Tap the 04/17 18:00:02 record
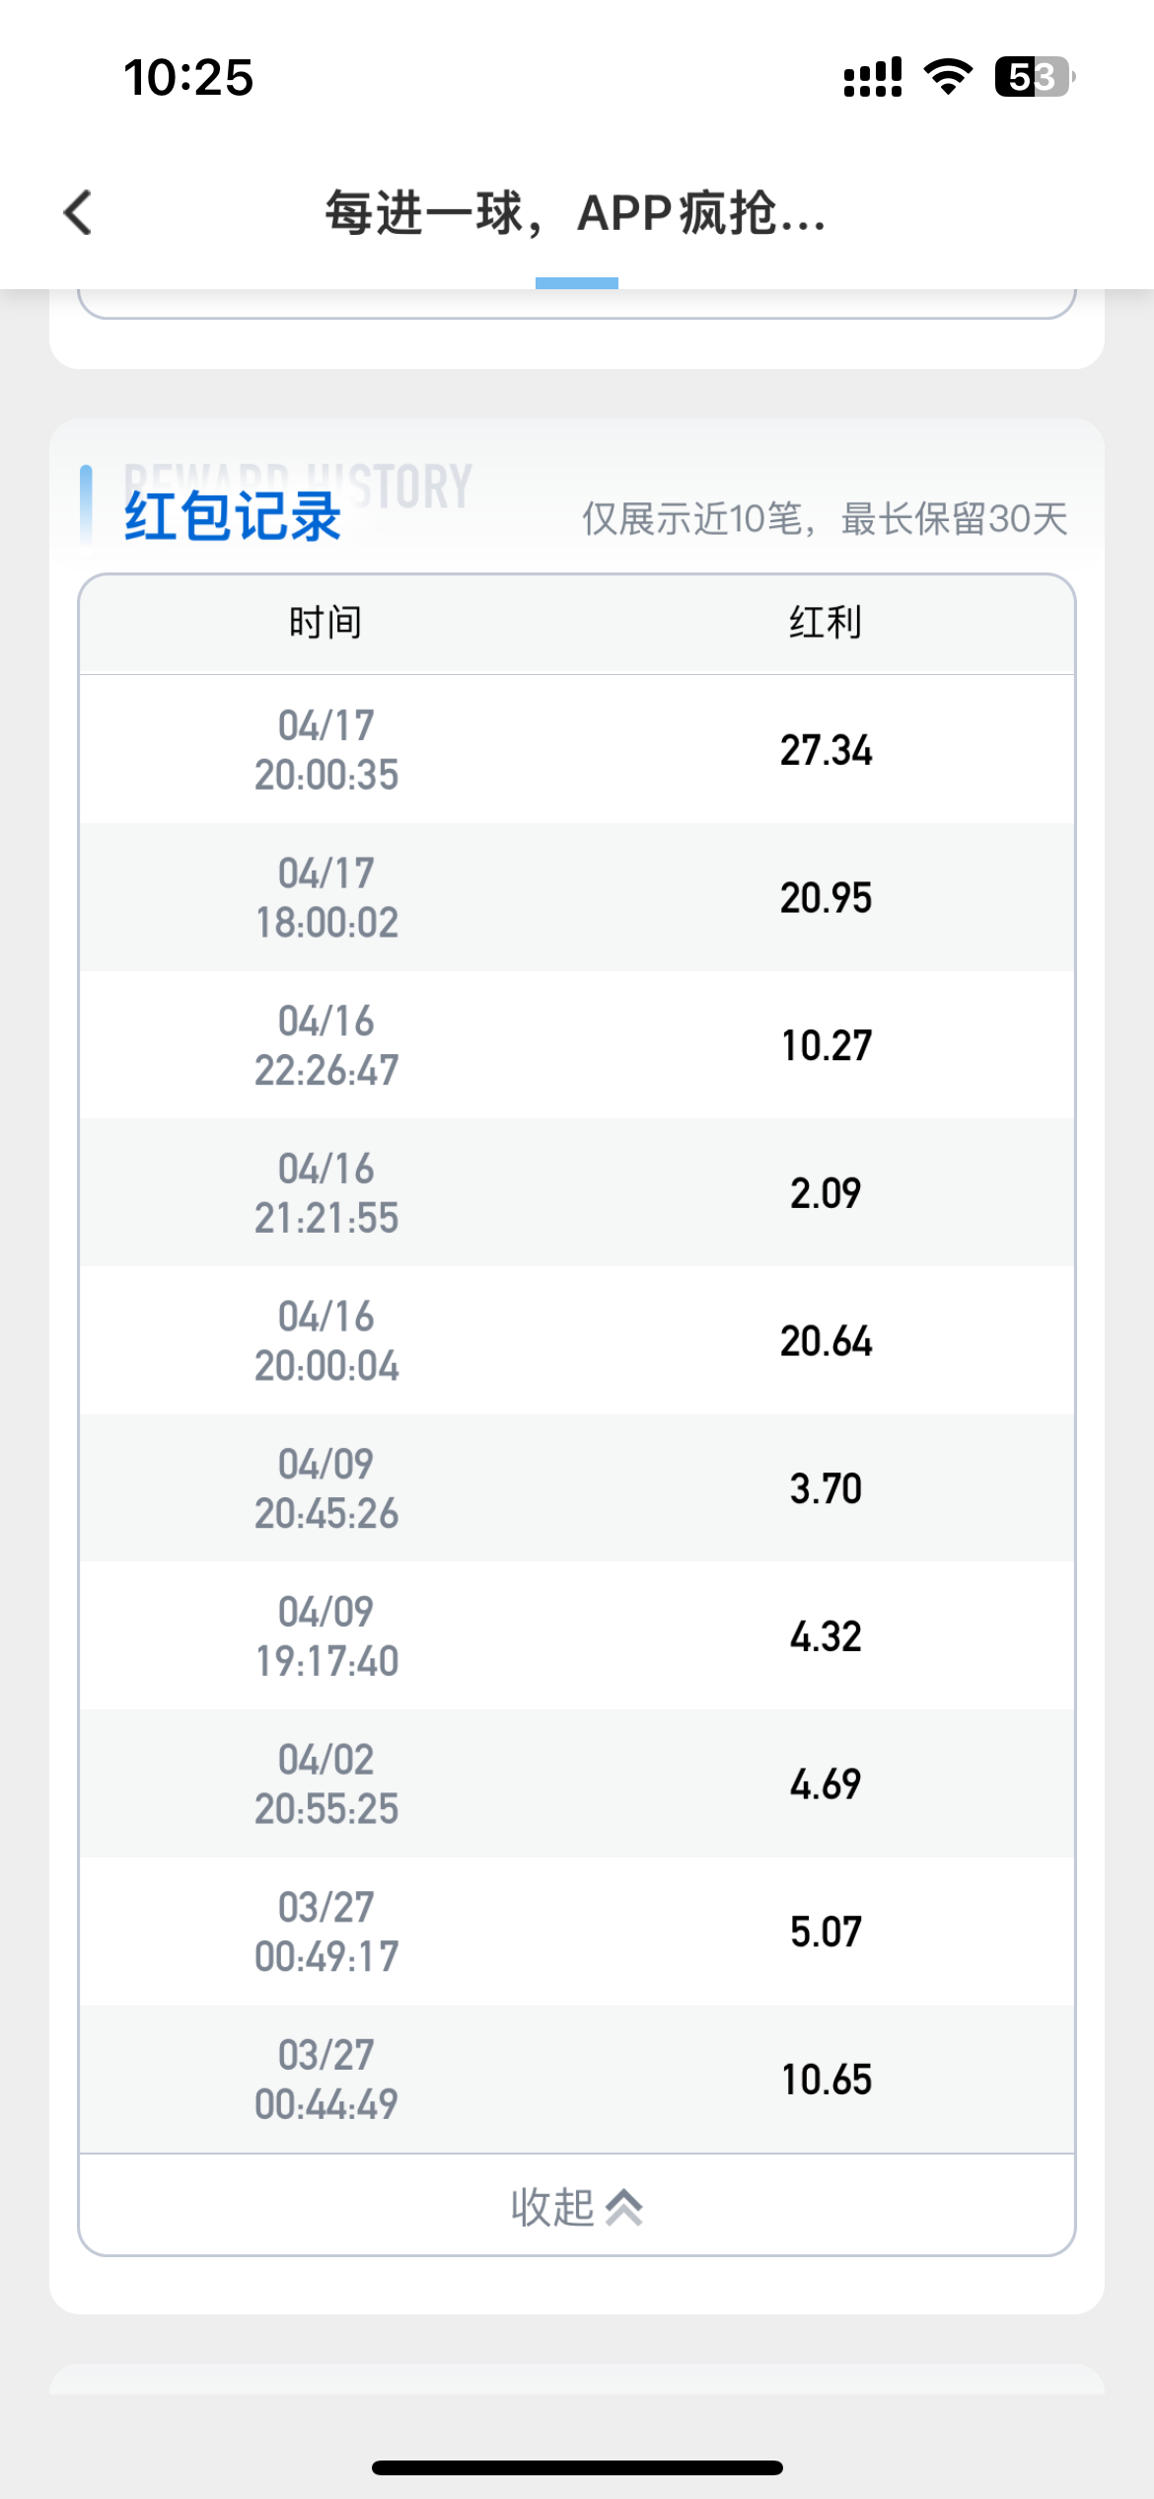This screenshot has width=1154, height=2499. [326, 898]
